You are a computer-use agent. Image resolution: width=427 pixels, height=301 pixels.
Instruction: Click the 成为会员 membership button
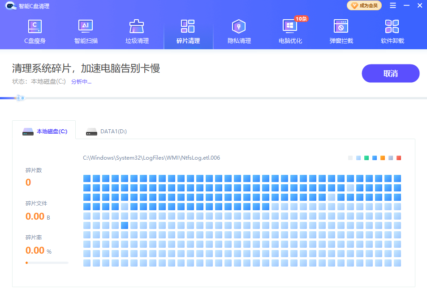pyautogui.click(x=364, y=6)
